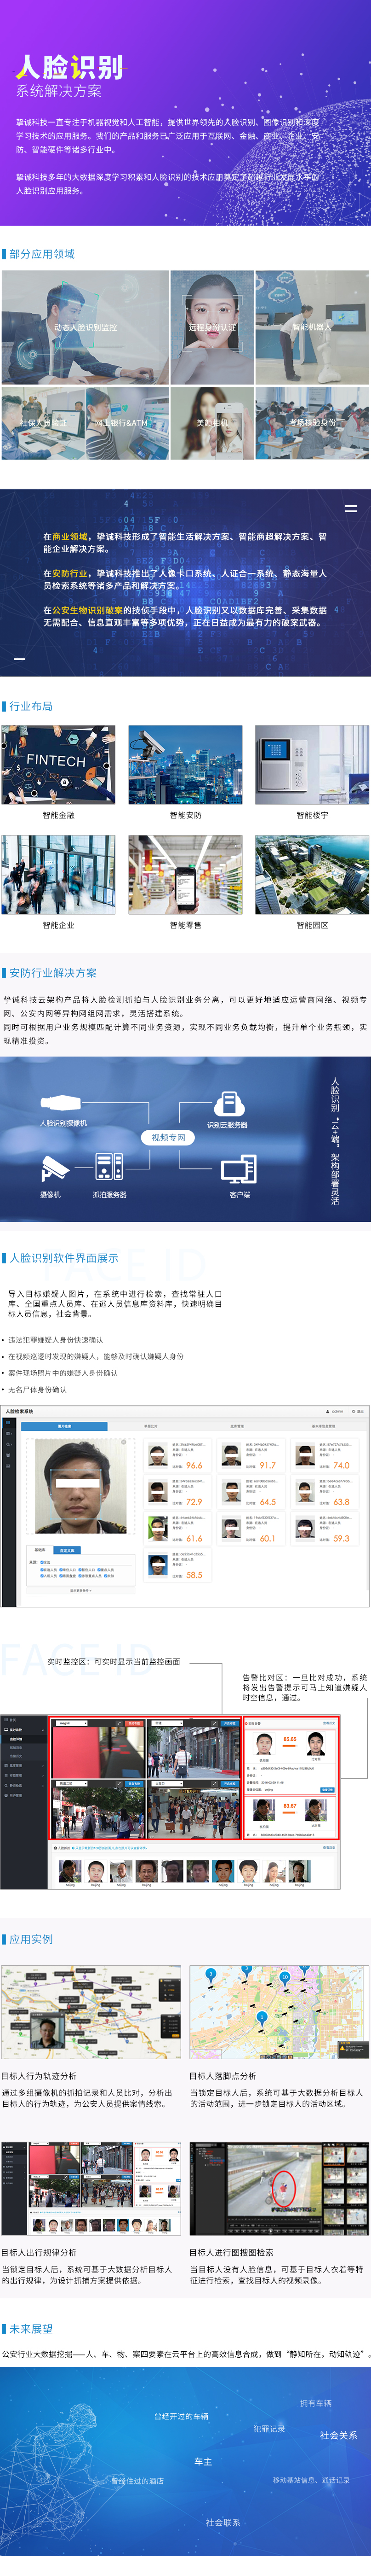This screenshot has height=2576, width=371.
Task: Select the 智能零售 phone-in-store image
Action: 186,875
